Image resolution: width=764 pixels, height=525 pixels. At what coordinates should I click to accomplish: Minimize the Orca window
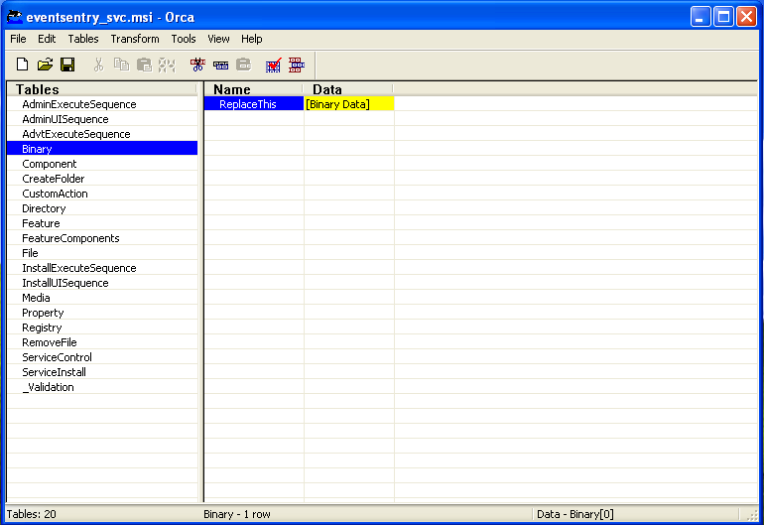tap(700, 17)
